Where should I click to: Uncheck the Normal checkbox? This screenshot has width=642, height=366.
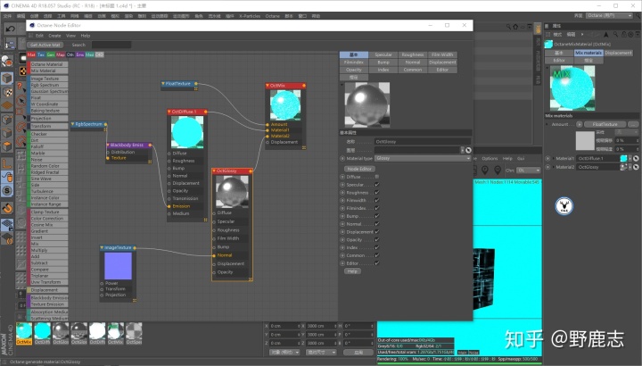click(x=376, y=224)
